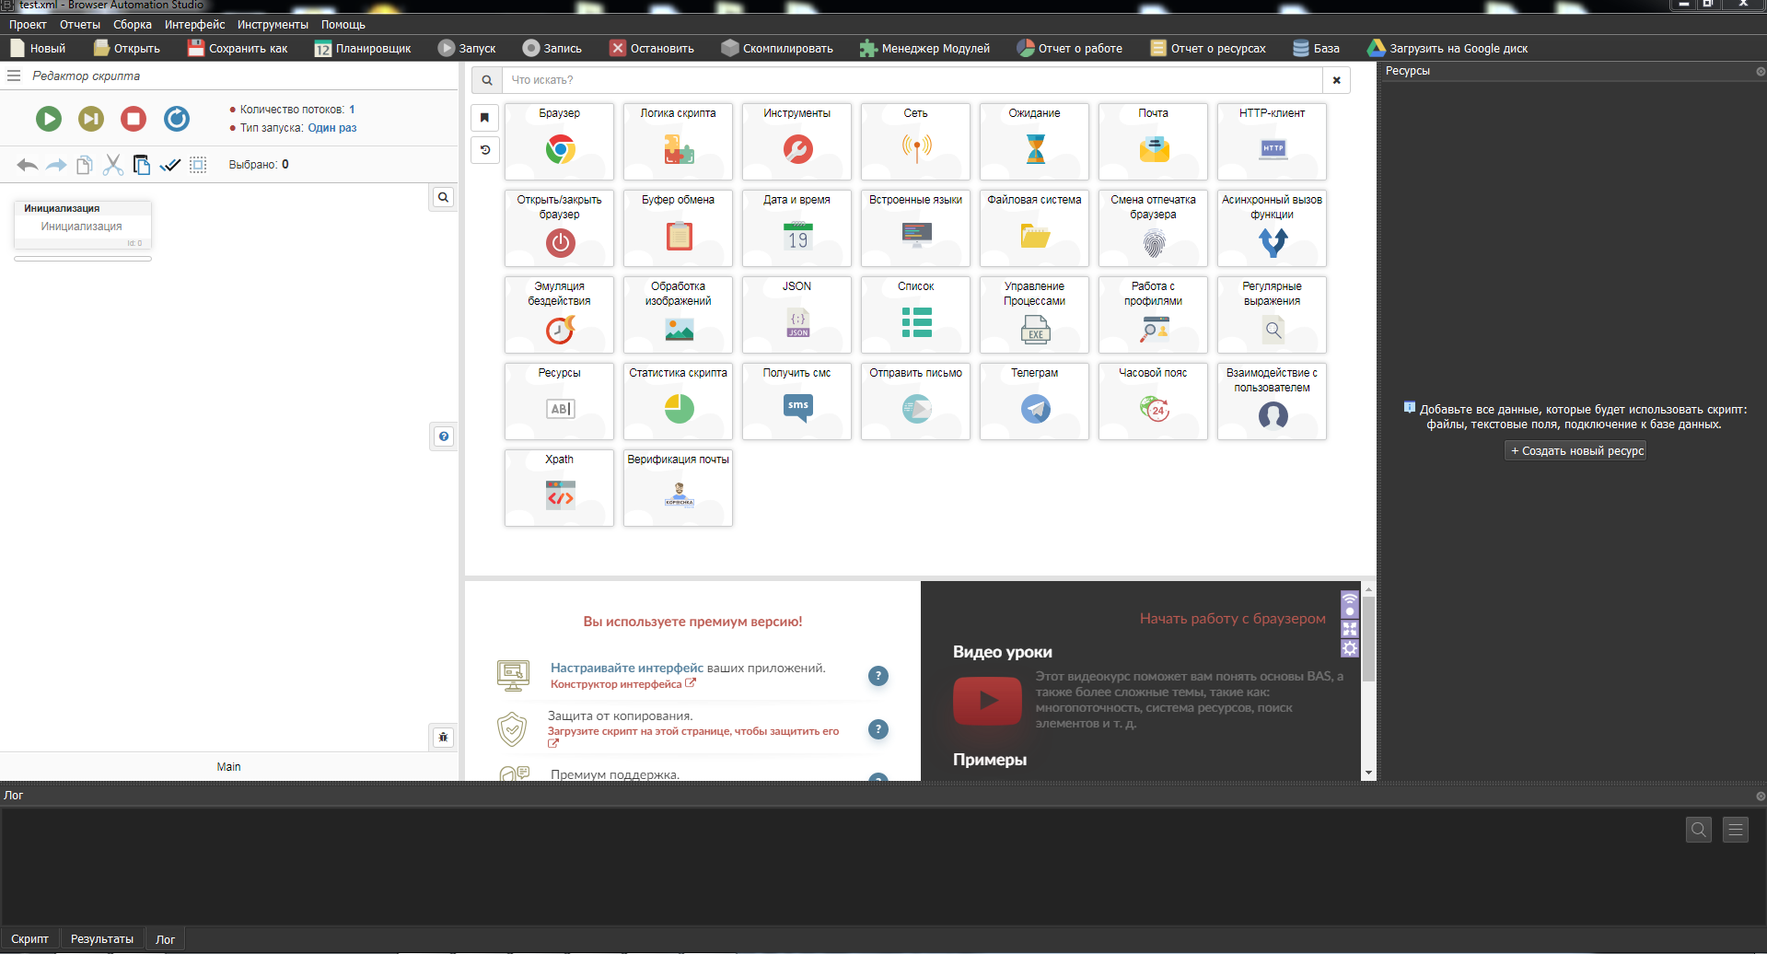Click the scissors Cut icon
The image size is (1767, 954).
click(113, 165)
